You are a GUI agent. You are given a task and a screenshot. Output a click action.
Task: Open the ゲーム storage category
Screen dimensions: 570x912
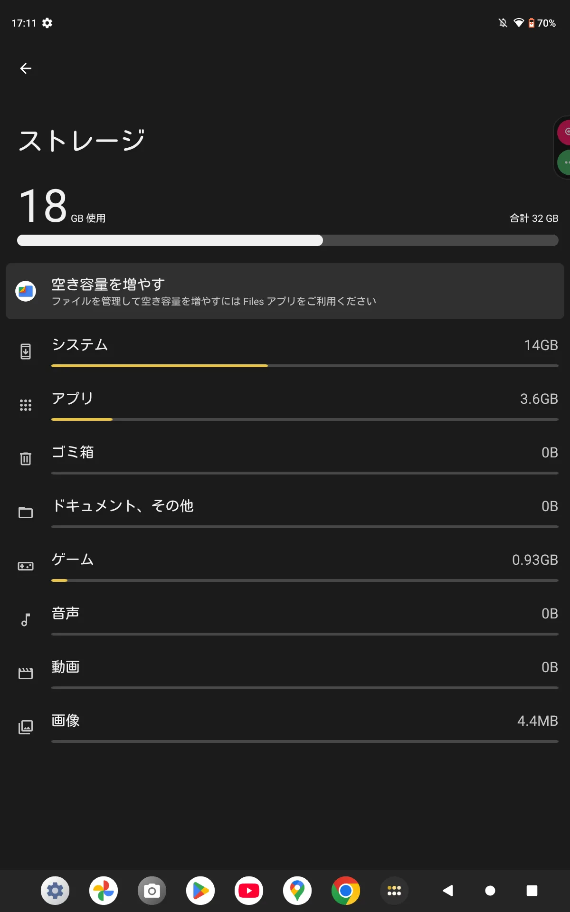285,566
